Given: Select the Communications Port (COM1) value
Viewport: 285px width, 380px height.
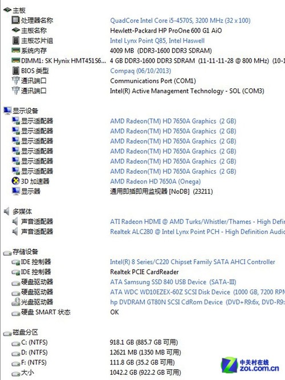Looking at the screenshot, I should tap(153, 81).
